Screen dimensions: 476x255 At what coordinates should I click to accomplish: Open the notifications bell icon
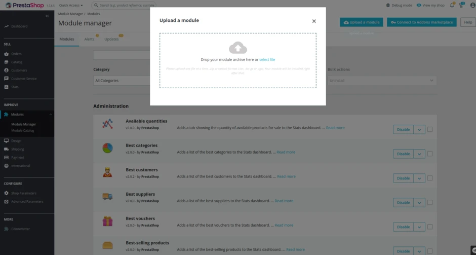(x=452, y=5)
